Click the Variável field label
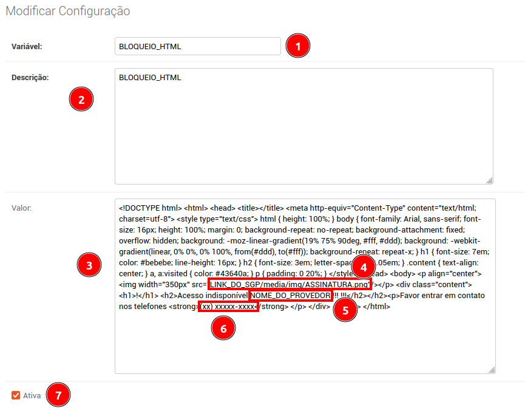 (27, 47)
